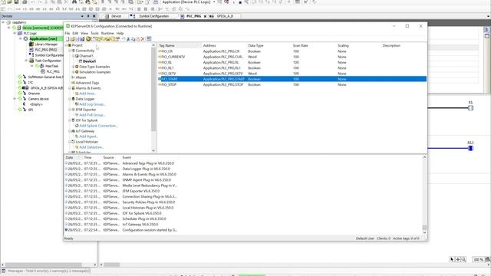491x276 pixels.
Task: Open Library Manager in CODESYS device tree
Action: pos(46,44)
